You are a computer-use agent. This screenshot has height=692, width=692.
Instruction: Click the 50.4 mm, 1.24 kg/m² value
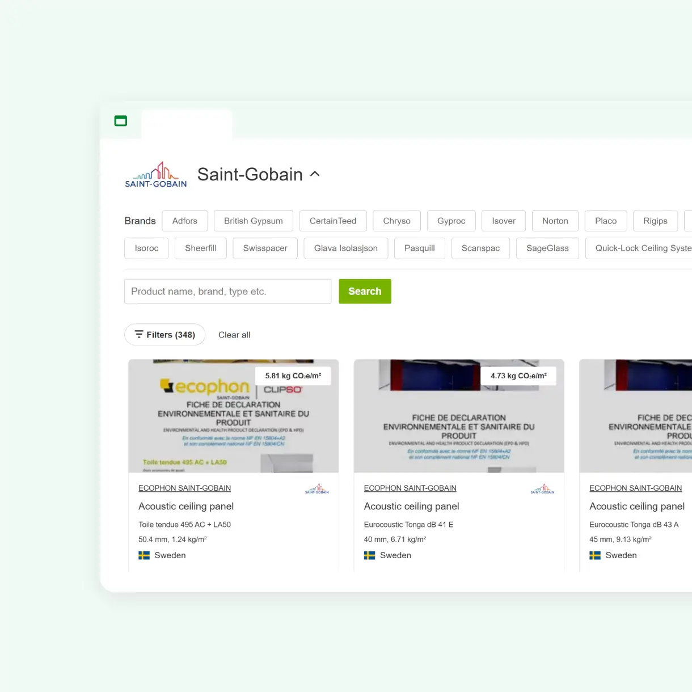click(172, 539)
